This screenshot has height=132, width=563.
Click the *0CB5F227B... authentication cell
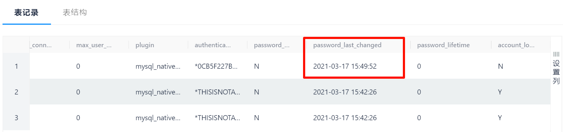pos(217,66)
